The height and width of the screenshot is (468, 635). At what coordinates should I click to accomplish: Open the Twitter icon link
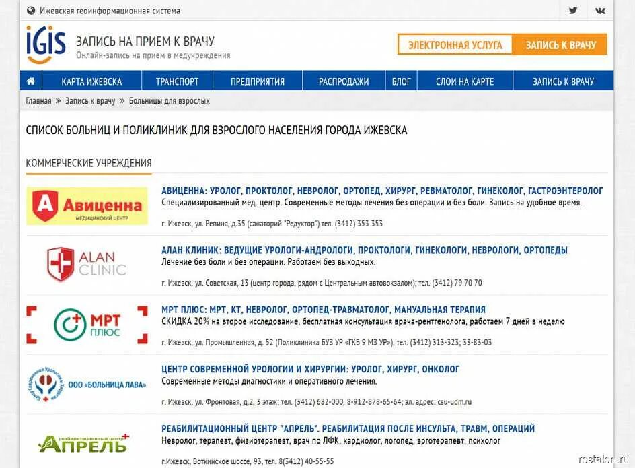[572, 11]
